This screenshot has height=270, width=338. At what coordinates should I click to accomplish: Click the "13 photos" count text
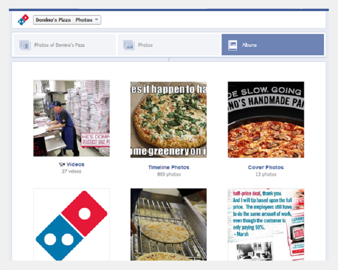pos(266,174)
